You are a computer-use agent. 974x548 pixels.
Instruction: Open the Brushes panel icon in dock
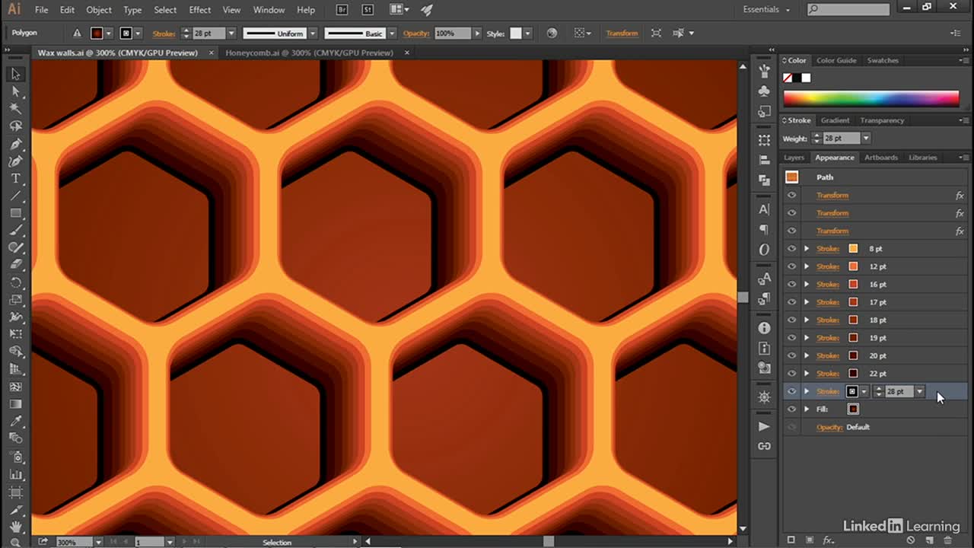(x=764, y=71)
